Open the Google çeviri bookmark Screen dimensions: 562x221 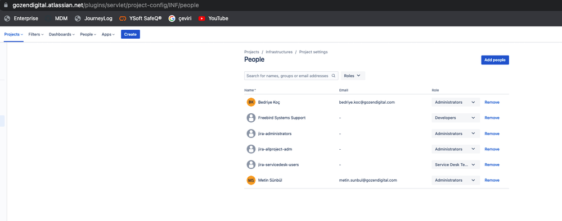(180, 19)
